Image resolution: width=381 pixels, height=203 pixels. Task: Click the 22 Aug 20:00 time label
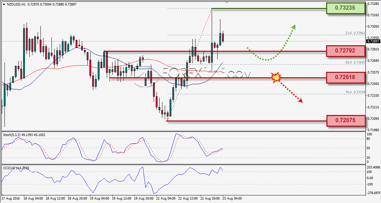(x=210, y=199)
